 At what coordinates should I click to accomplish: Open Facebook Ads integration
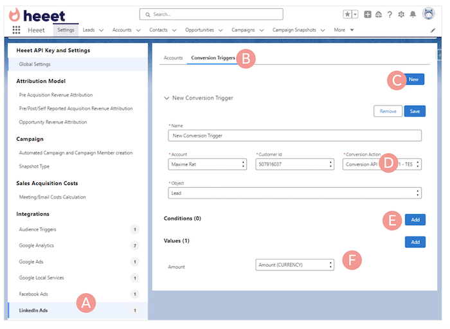33,294
